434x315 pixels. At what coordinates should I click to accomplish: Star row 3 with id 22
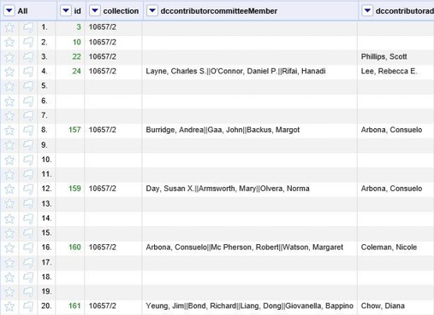coord(9,57)
